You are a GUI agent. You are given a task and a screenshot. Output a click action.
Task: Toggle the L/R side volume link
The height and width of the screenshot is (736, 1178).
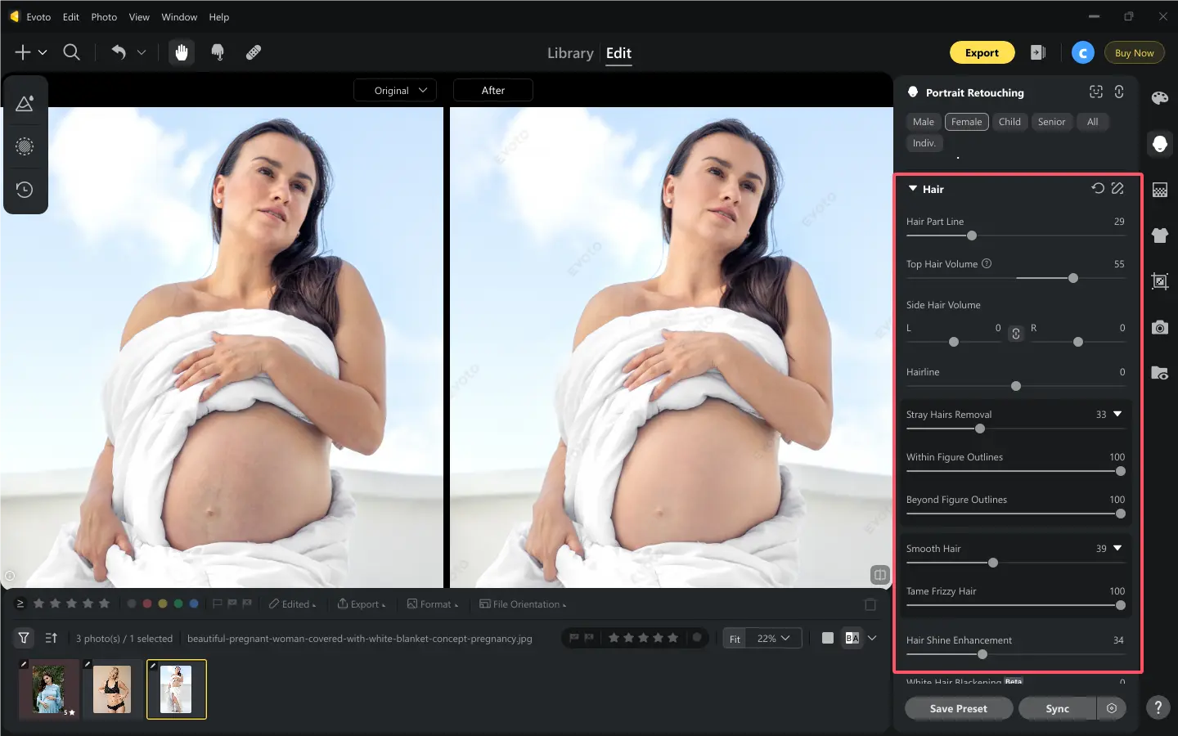coord(1016,333)
